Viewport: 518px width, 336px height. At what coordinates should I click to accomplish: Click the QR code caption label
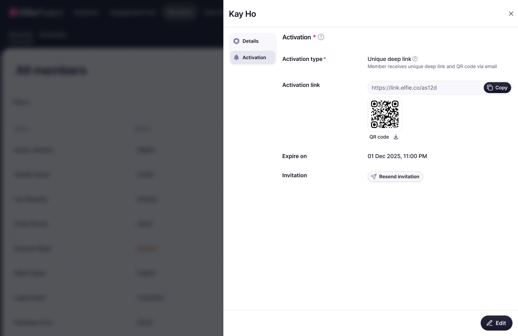(379, 137)
